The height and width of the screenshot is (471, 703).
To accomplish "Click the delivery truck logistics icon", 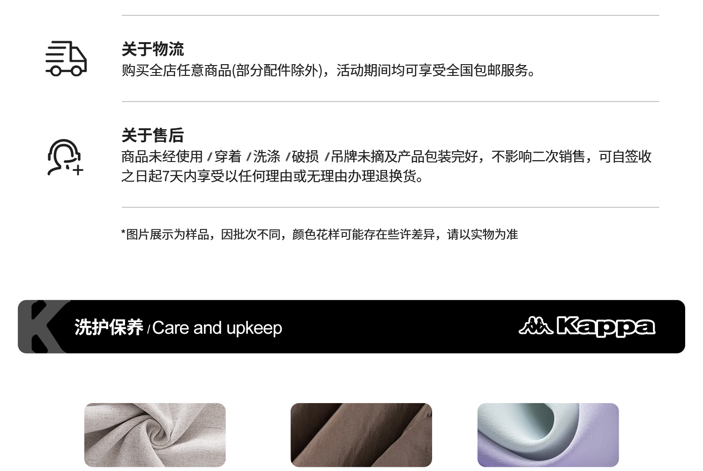I will pyautogui.click(x=66, y=58).
